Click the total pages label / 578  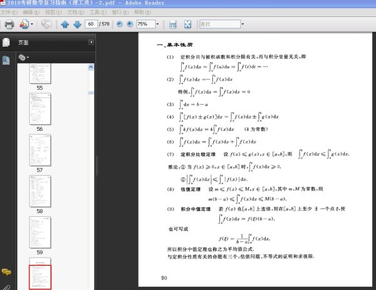tap(104, 24)
